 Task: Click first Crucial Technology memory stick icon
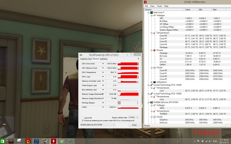[151, 85]
